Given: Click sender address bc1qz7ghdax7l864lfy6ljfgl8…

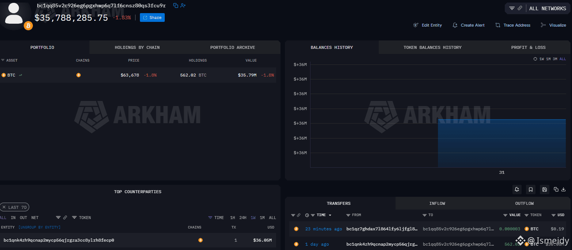Looking at the screenshot, I should coord(382,229).
